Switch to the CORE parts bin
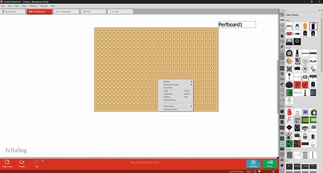 pyautogui.click(x=282, y=20)
